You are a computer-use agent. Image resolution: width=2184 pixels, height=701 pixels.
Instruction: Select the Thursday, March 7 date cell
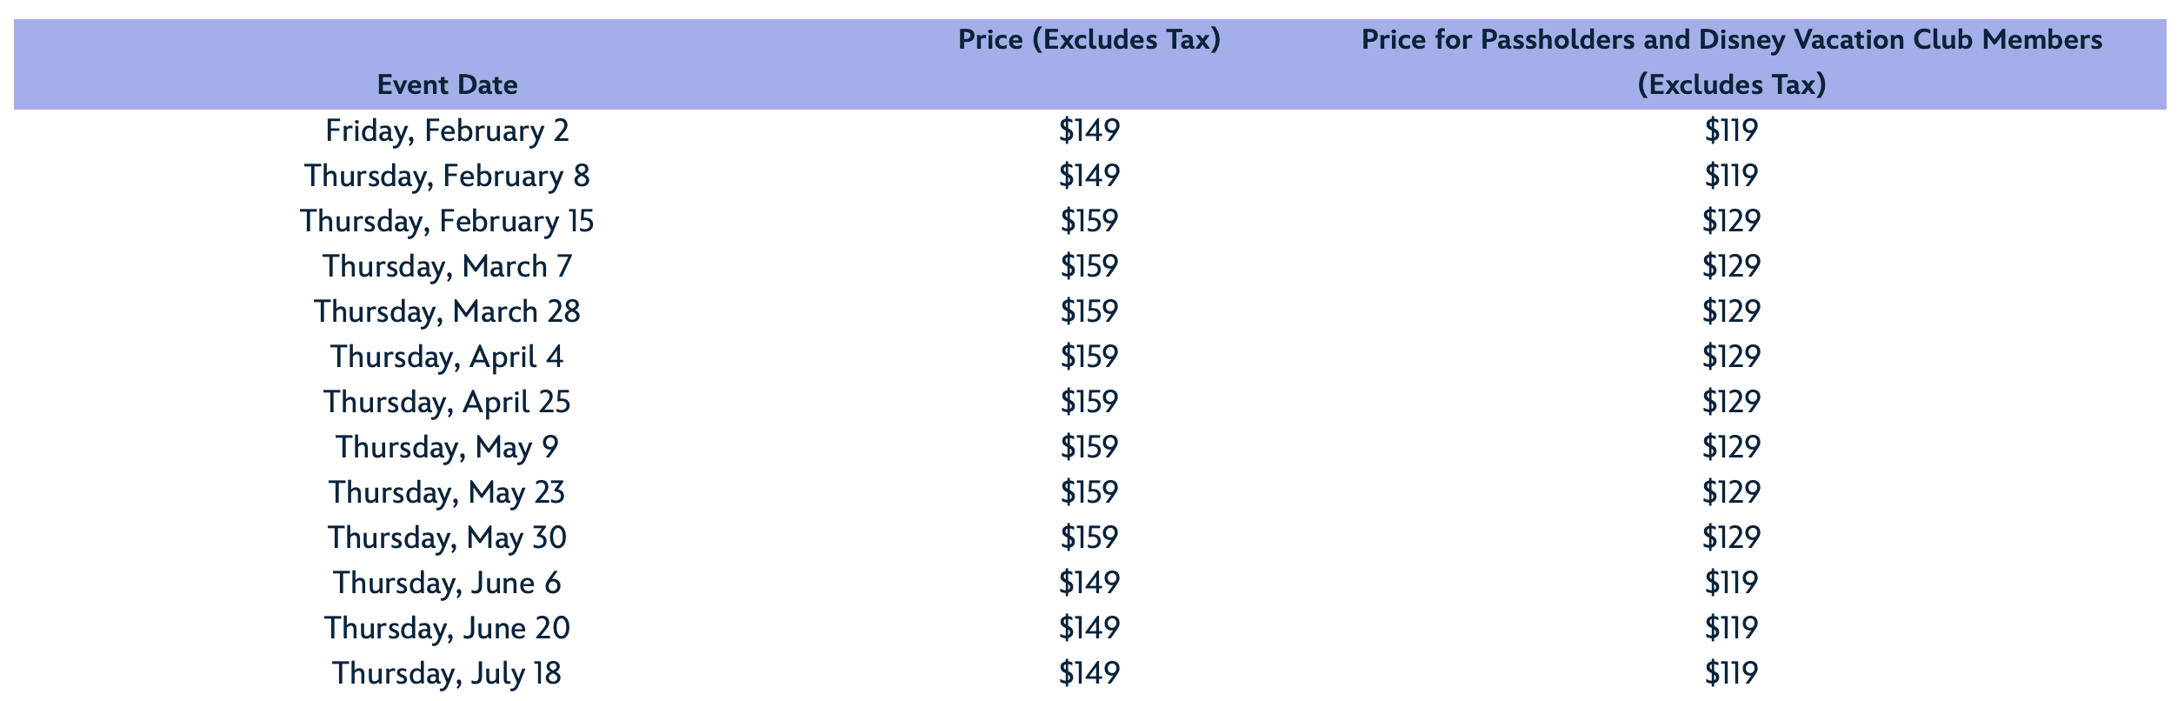(447, 267)
